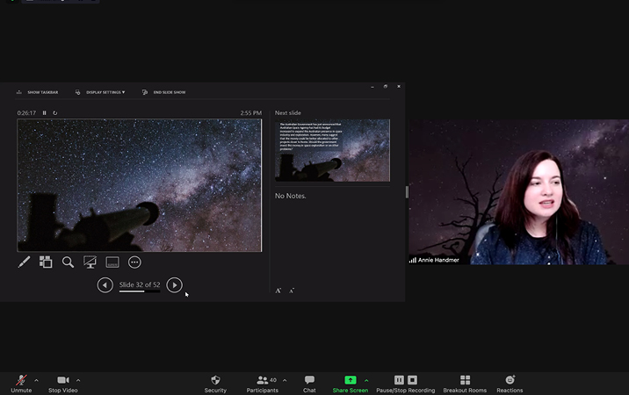The image size is (629, 395).
Task: Black out the slide show screen
Action: (90, 262)
